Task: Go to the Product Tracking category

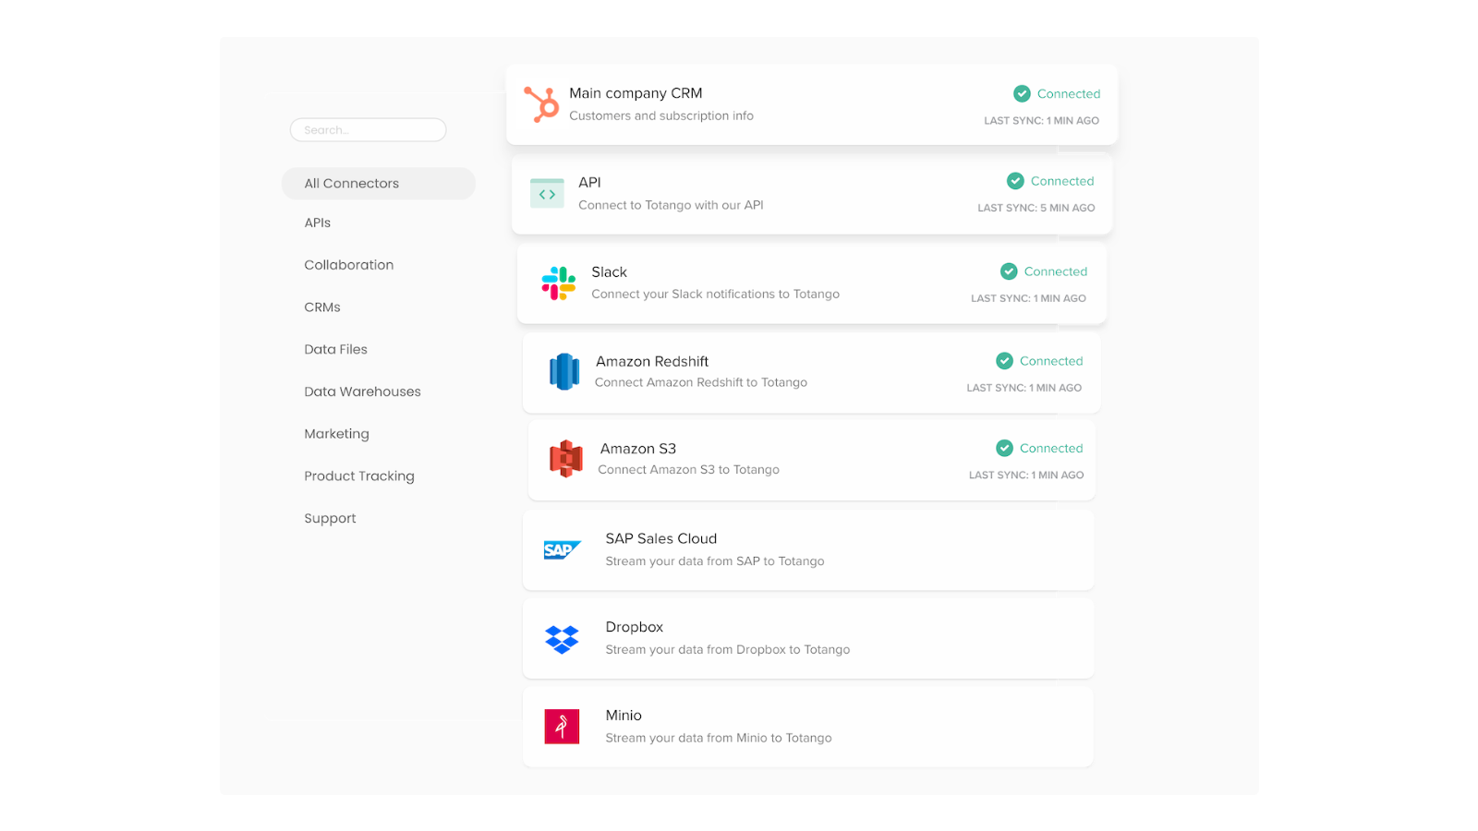Action: tap(359, 476)
